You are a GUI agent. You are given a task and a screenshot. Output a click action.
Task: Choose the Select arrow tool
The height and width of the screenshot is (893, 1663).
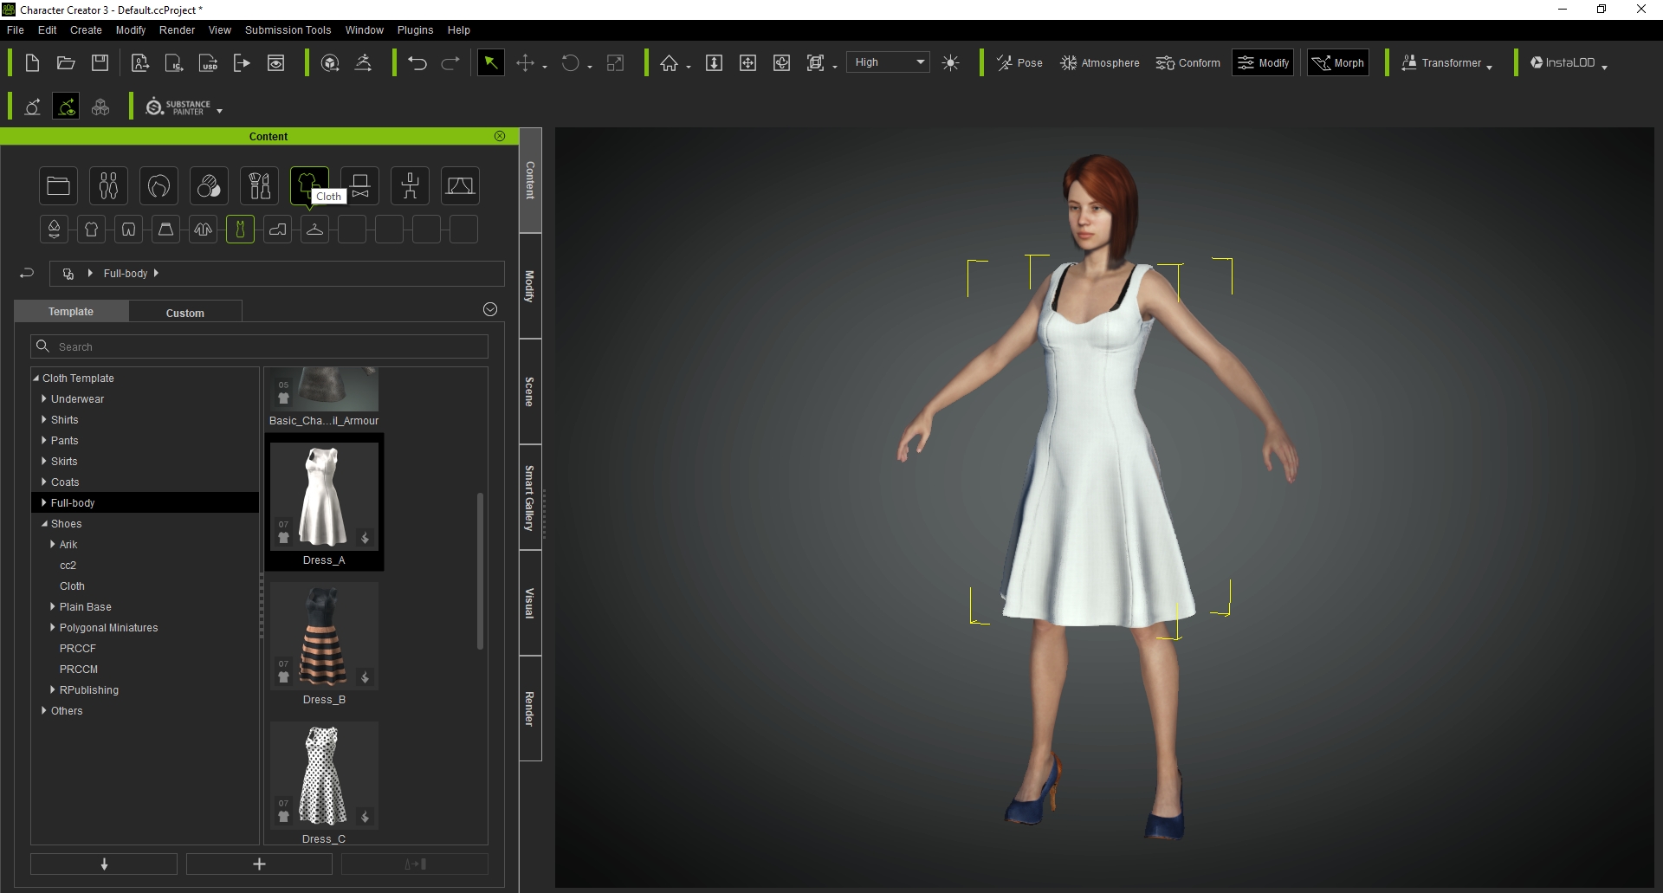point(490,63)
